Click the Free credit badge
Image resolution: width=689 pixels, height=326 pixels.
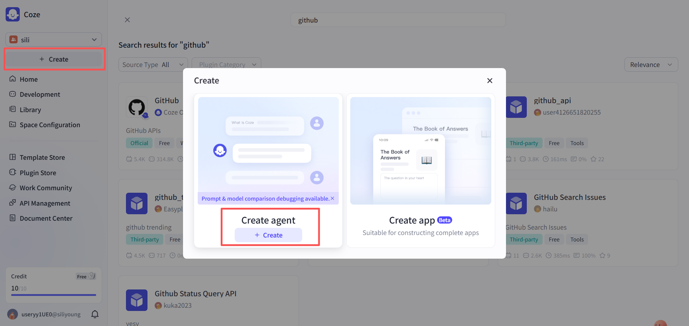point(86,276)
